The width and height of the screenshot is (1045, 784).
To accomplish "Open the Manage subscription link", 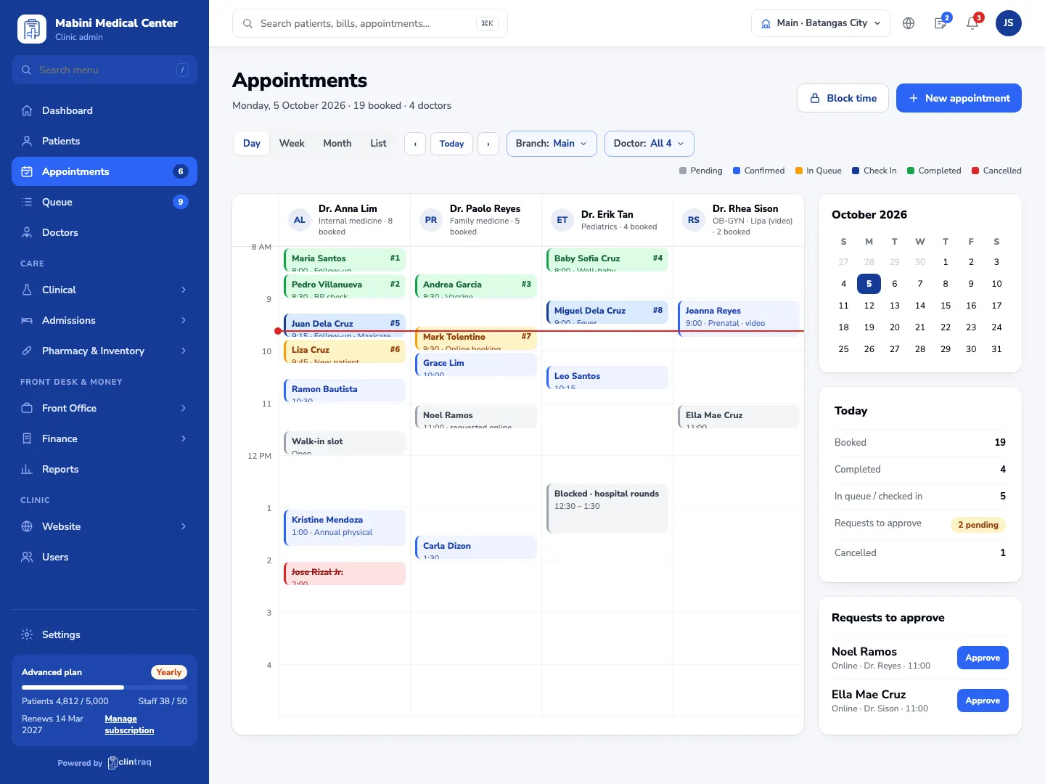I will [129, 724].
